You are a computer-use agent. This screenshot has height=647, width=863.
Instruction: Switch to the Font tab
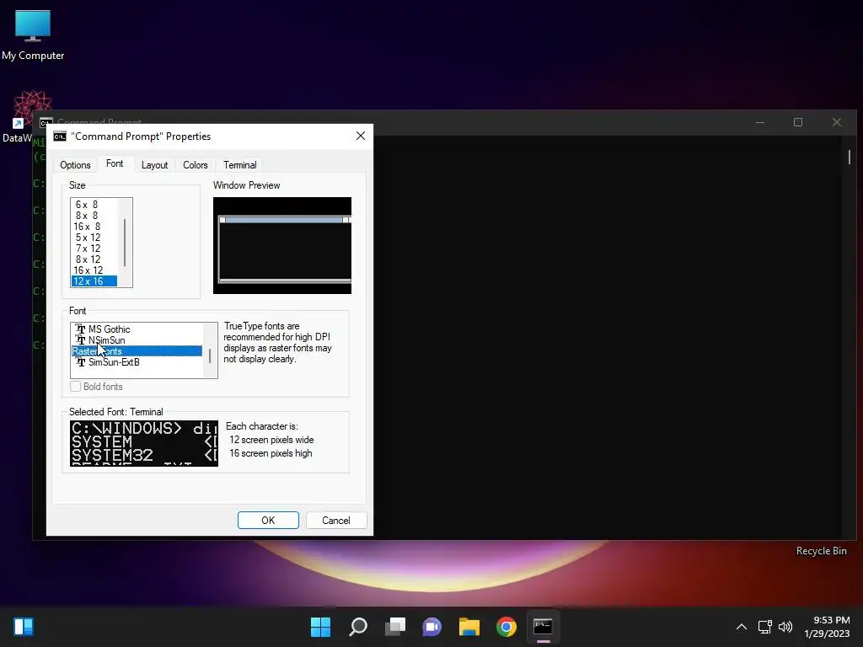(x=115, y=164)
